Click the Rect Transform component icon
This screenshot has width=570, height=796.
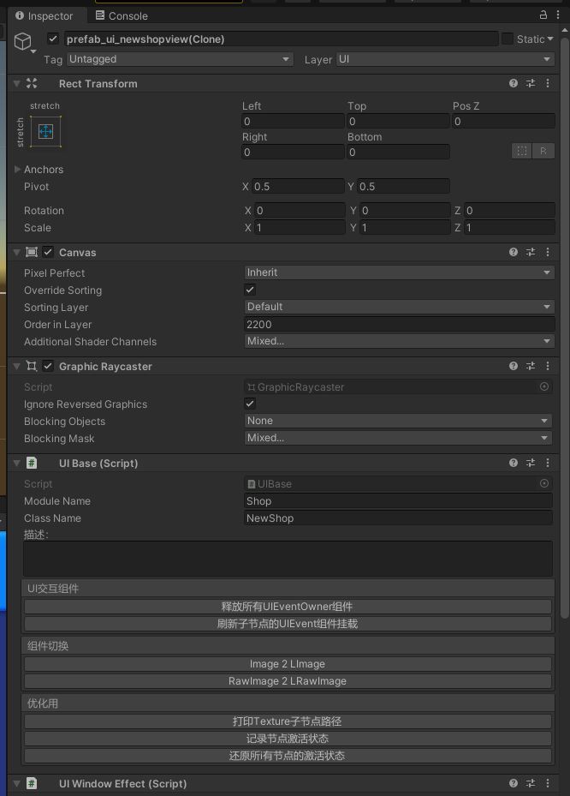click(32, 83)
